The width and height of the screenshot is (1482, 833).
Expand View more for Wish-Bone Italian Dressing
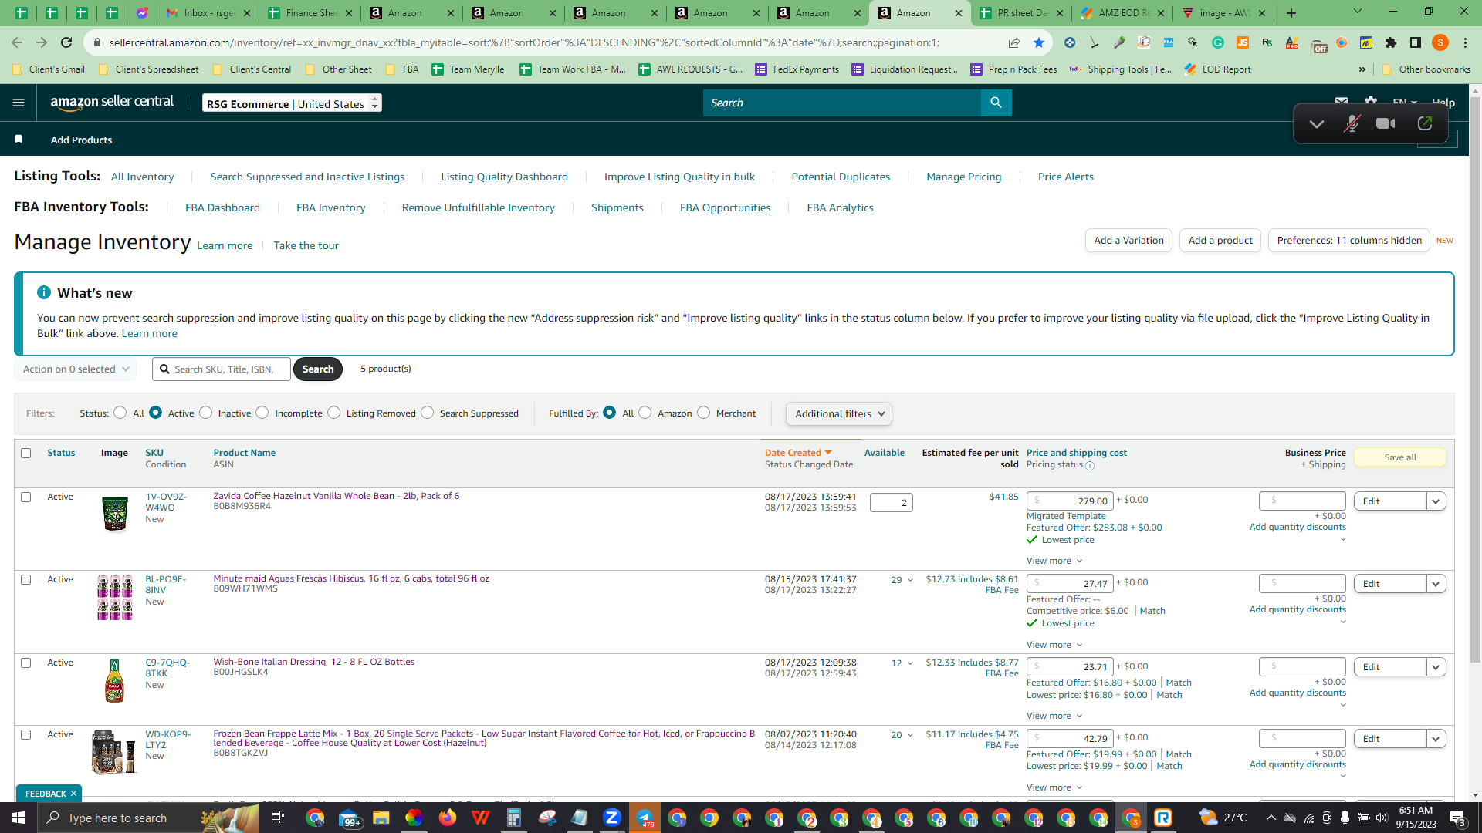[1054, 716]
